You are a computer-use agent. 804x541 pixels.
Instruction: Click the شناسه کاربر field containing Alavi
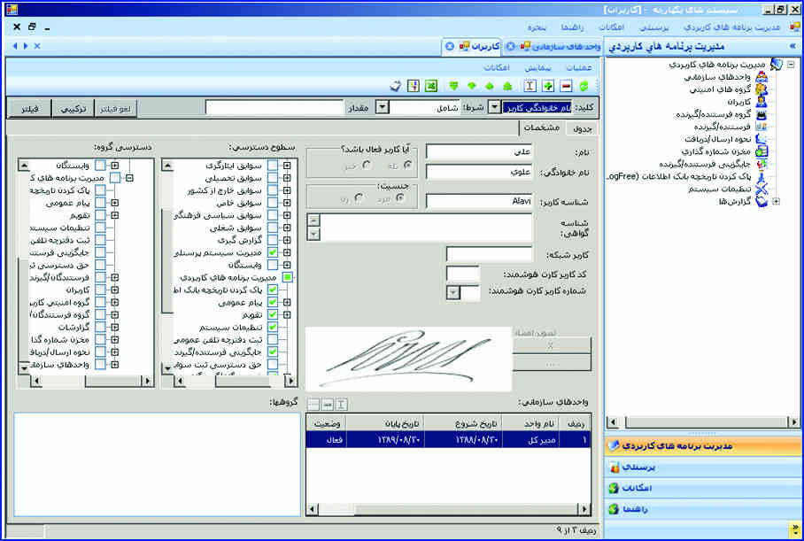[479, 201]
